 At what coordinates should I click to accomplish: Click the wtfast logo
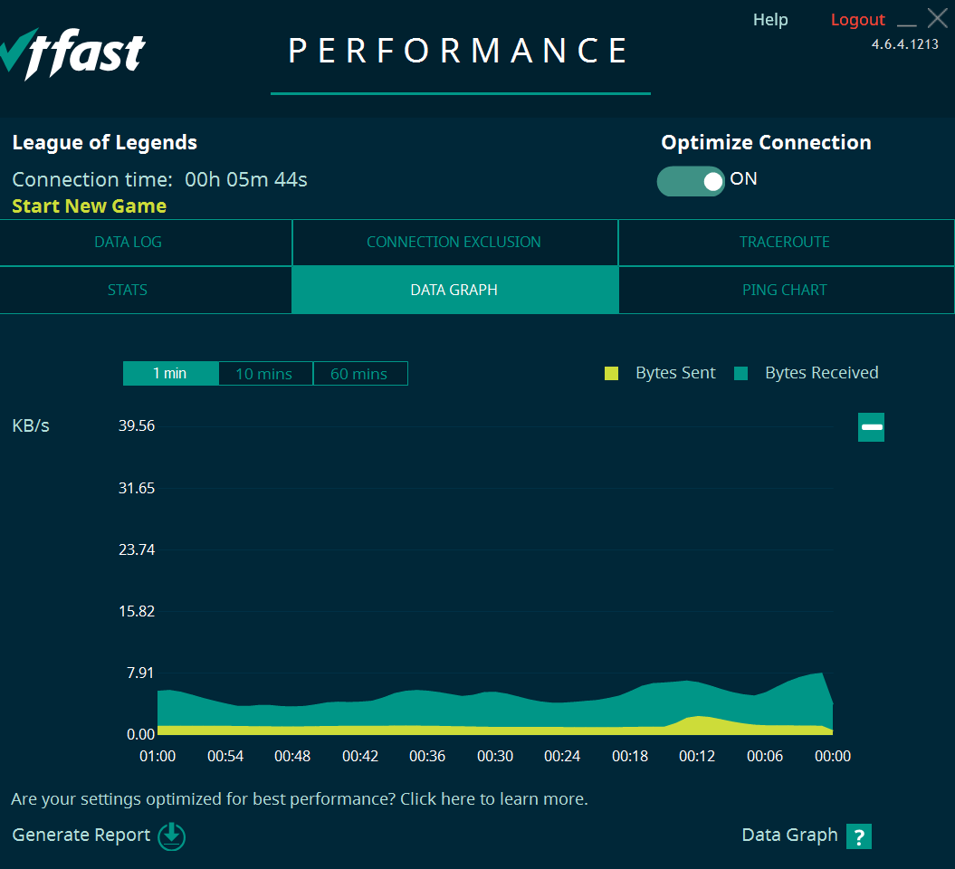pos(72,53)
